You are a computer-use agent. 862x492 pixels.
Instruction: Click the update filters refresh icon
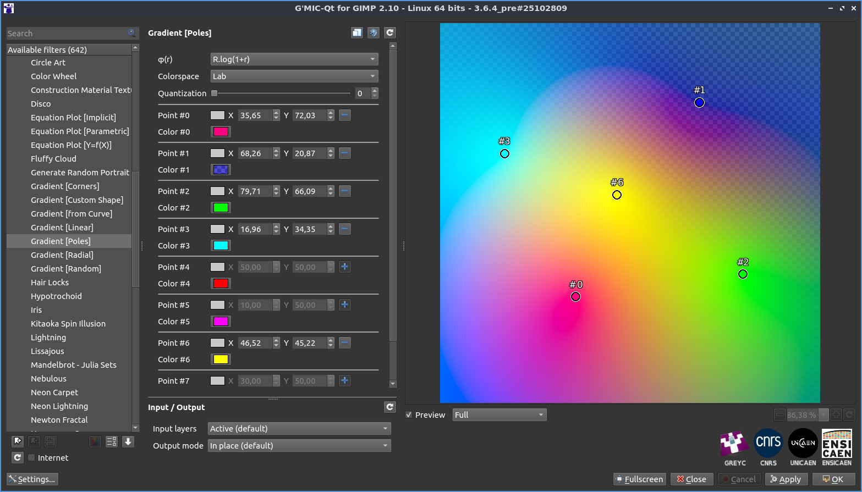click(x=18, y=458)
